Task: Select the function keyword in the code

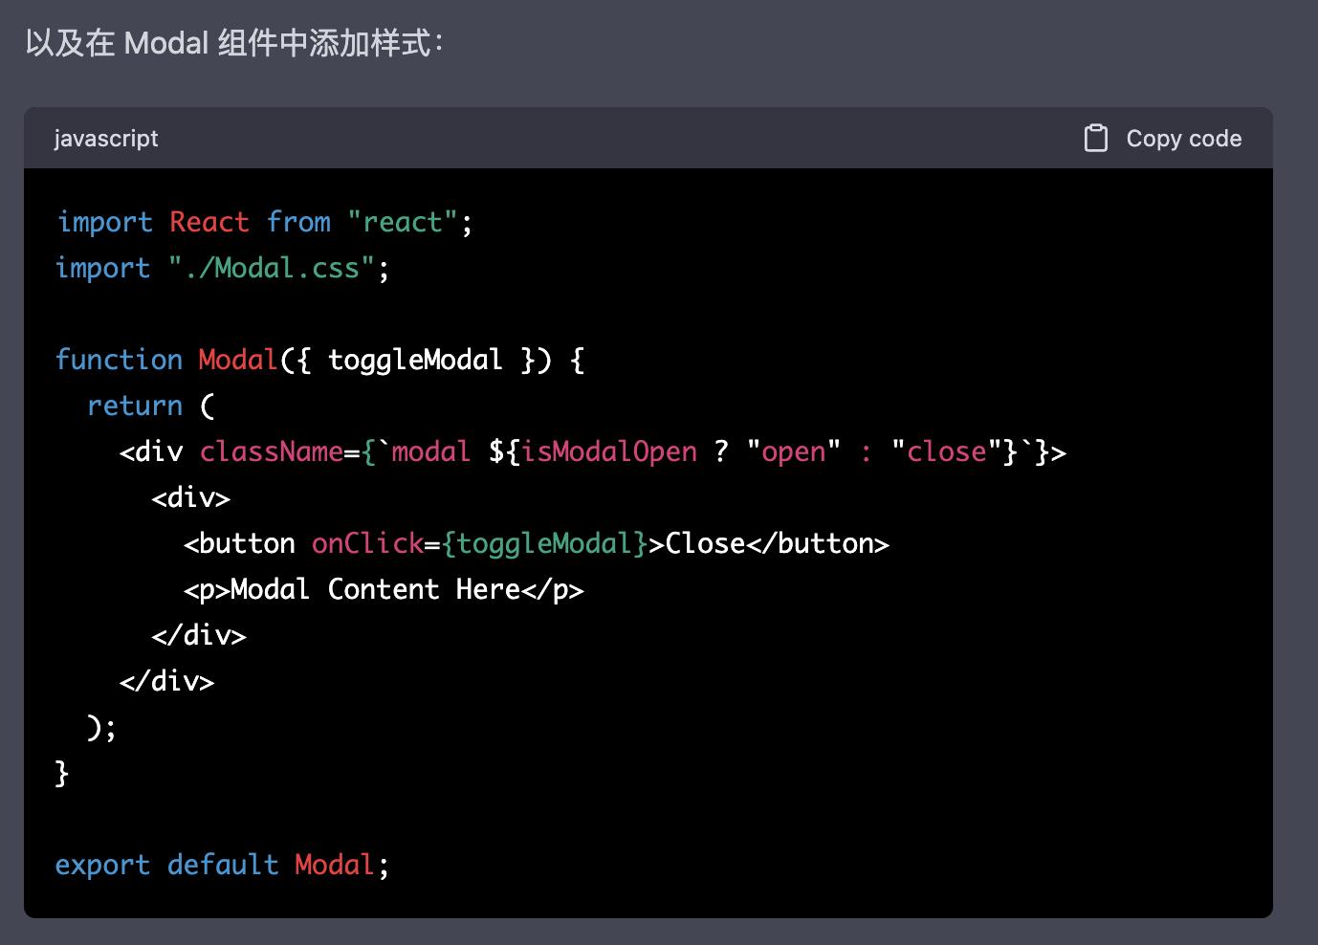Action: point(119,360)
